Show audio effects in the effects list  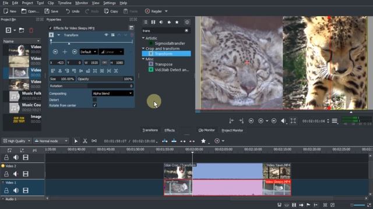pos(161,22)
